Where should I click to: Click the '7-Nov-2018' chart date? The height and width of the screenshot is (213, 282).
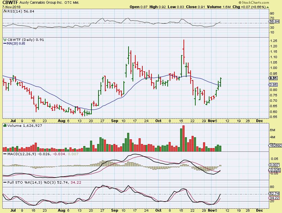(x=11, y=7)
